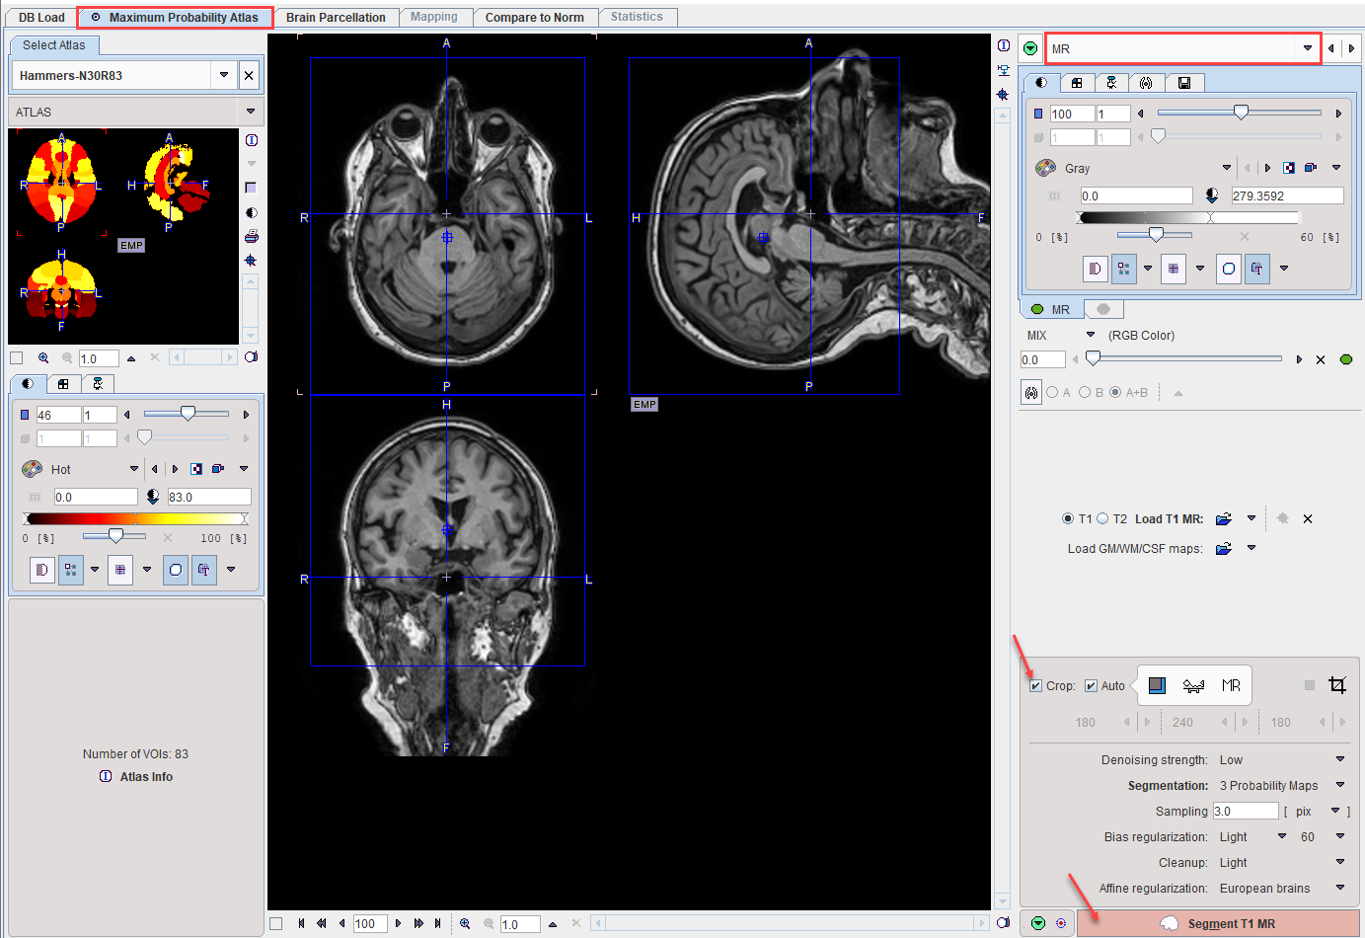Click the main viewer slice number field 100
The height and width of the screenshot is (938, 1365).
click(x=369, y=923)
